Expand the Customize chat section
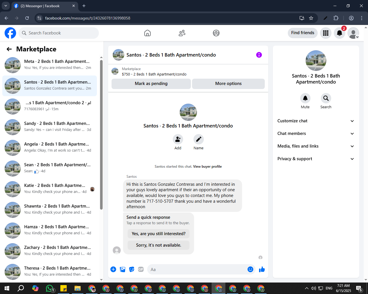Viewport: 368px width, 294px height. (316, 121)
